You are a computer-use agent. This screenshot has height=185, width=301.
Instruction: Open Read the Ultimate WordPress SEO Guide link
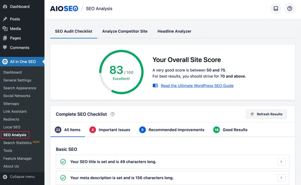(197, 85)
